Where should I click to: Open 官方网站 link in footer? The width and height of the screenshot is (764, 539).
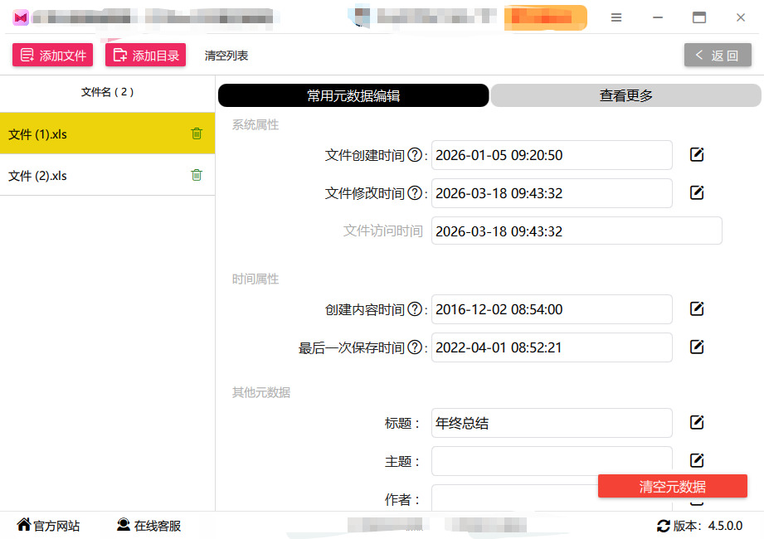pos(49,526)
